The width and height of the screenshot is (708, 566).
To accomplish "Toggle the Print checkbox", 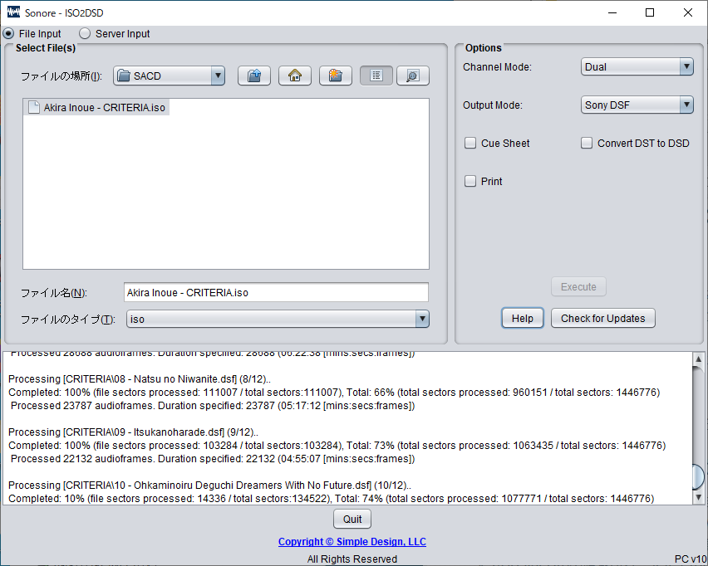I will (x=470, y=181).
